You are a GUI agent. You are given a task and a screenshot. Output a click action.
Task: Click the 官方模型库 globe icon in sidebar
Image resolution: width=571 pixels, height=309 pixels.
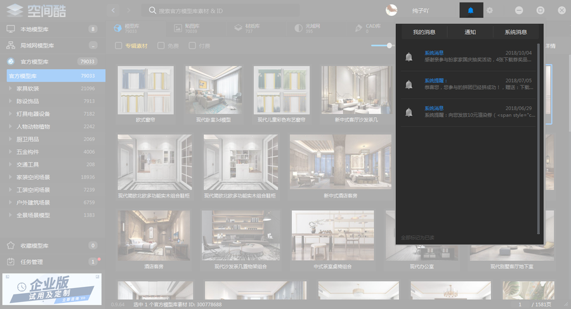pyautogui.click(x=11, y=61)
